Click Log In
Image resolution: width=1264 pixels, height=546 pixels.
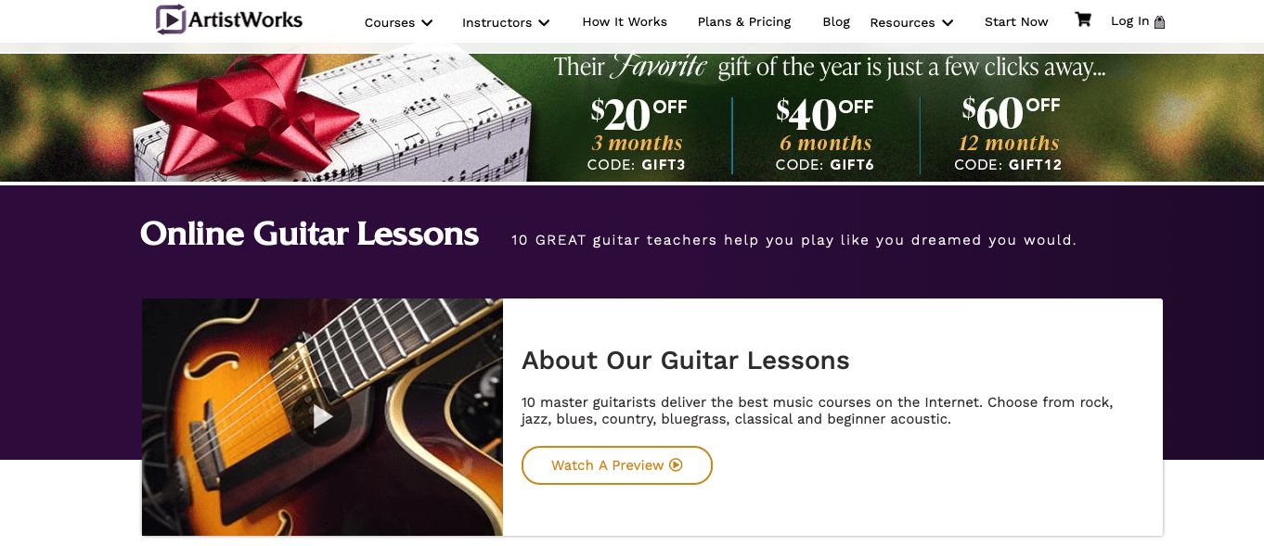1130,20
